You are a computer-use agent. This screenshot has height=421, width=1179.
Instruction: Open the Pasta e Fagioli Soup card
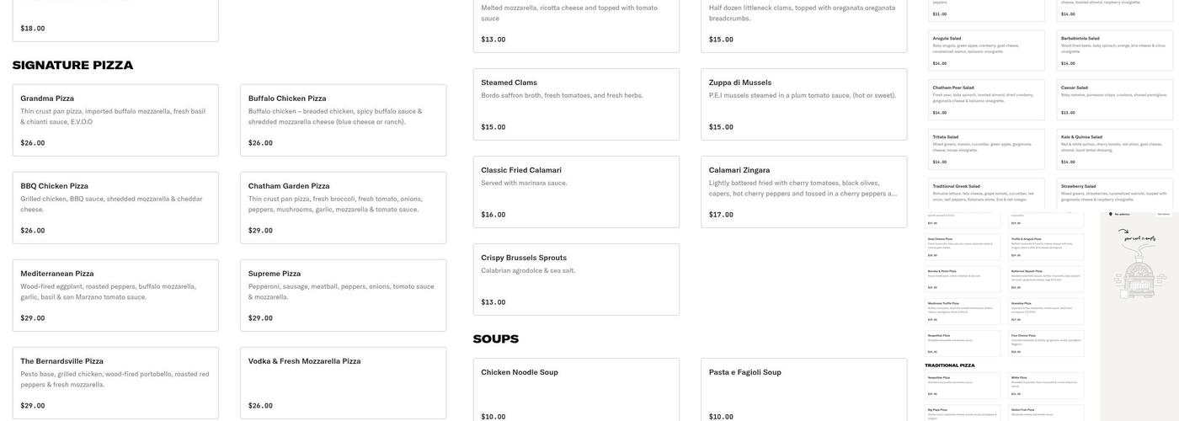coord(803,389)
